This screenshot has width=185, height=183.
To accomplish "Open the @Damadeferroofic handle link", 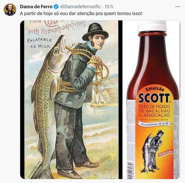I will 80,7.
